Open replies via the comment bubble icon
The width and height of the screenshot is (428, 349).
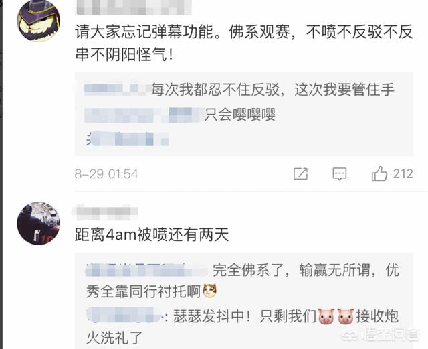[x=339, y=173]
